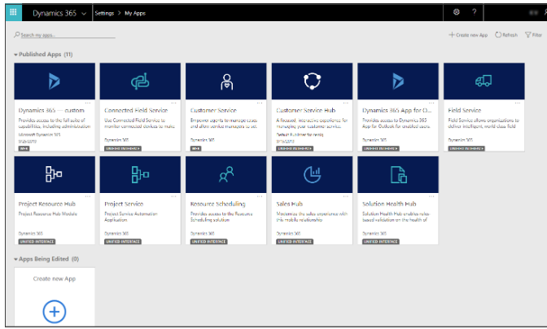Viewport: 547px width, 329px height.
Task: Click the Project Service title text
Action: [124, 204]
